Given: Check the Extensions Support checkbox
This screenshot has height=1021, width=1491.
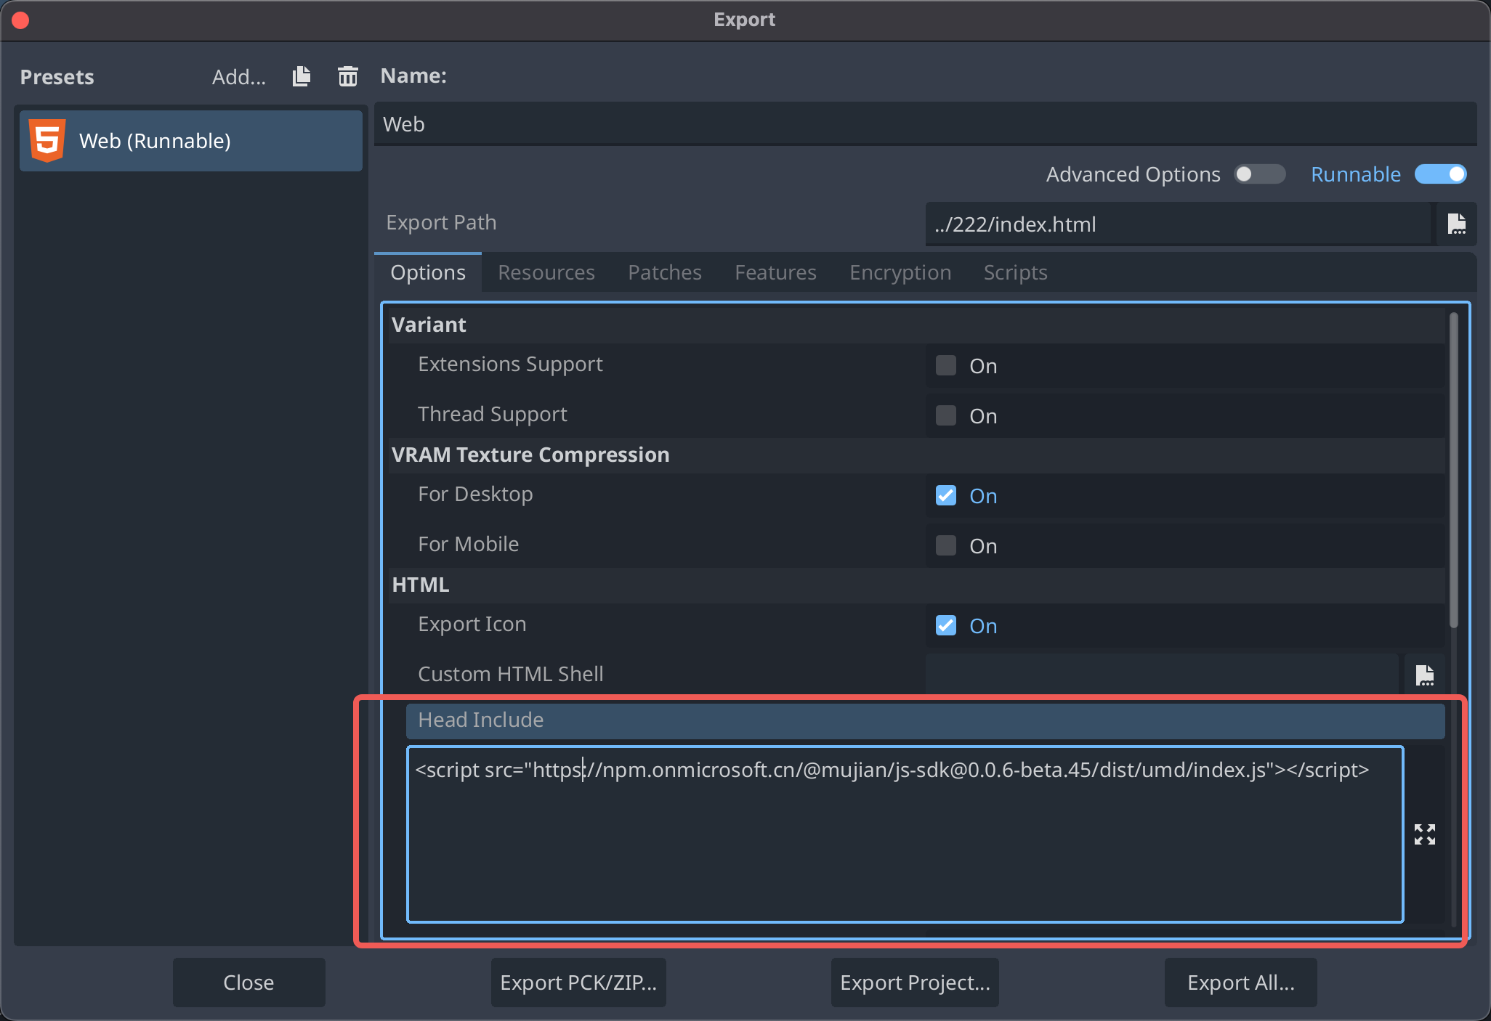Looking at the screenshot, I should click(x=945, y=365).
